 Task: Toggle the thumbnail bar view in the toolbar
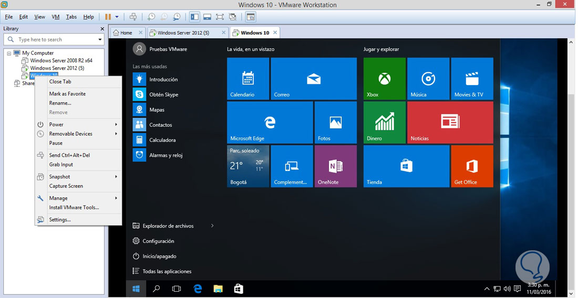point(208,17)
